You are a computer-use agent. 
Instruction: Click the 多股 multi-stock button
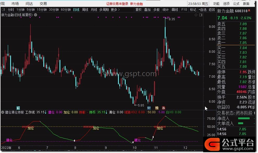156,10
